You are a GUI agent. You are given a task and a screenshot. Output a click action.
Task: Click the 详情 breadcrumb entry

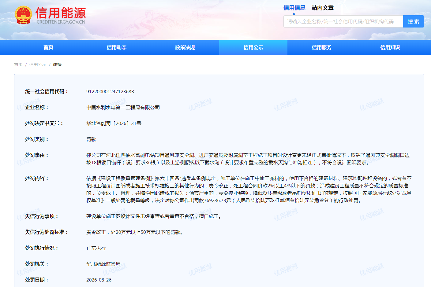point(57,64)
